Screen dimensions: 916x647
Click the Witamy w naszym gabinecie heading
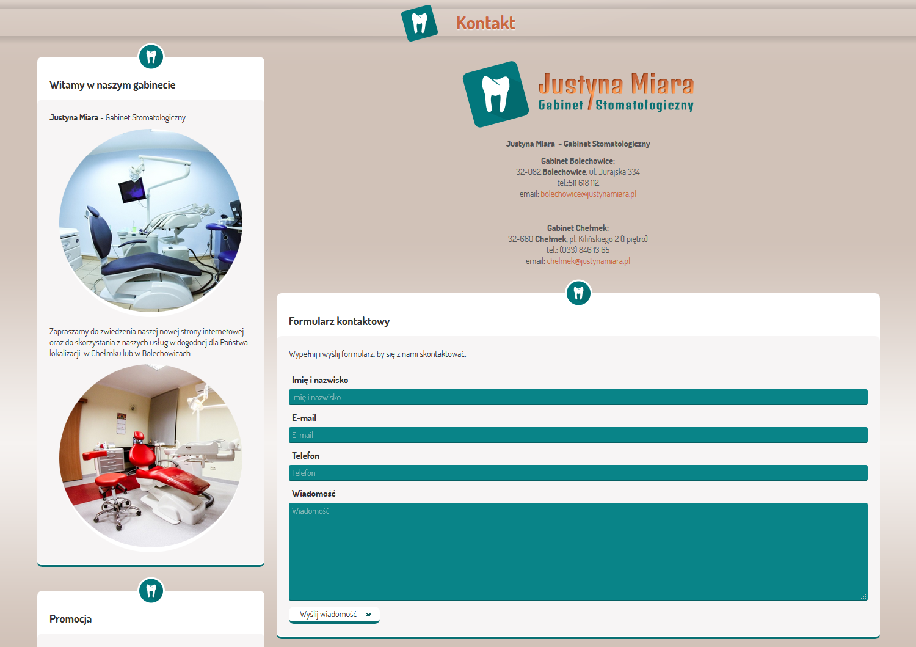pos(112,85)
